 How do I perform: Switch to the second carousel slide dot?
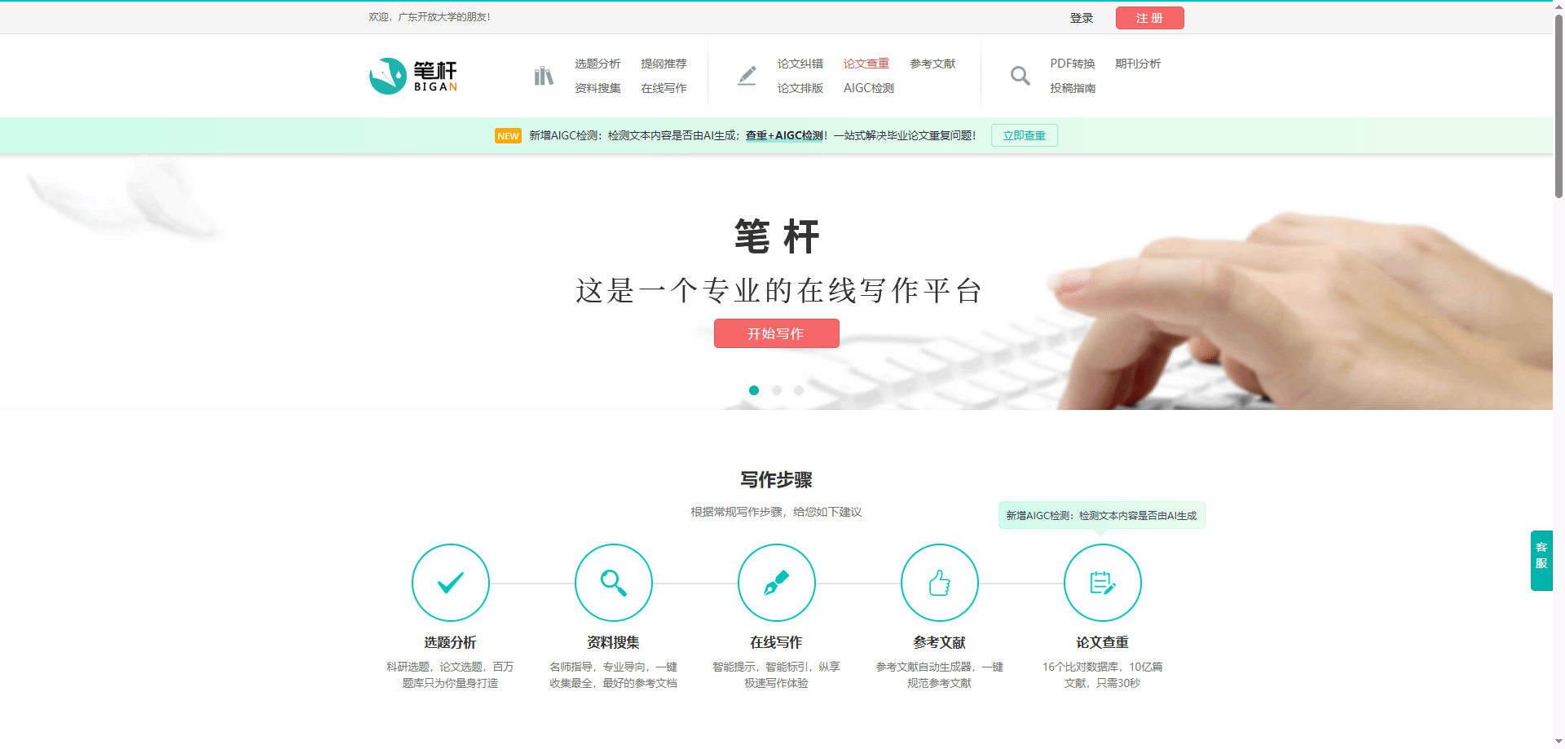point(777,390)
